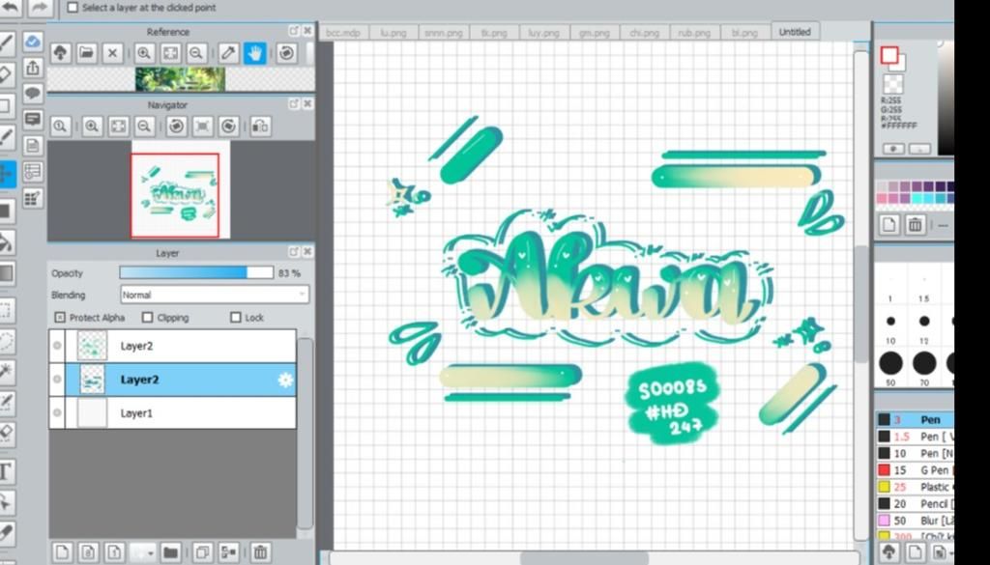The image size is (990, 565).
Task: Enable Select a layer at the clicked point
Action: pos(73,8)
